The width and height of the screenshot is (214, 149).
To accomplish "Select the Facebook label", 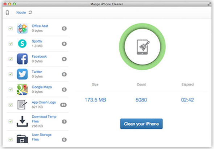I will pyautogui.click(x=39, y=57).
